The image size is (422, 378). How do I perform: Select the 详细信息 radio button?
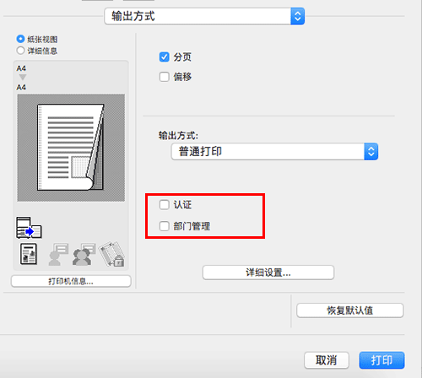[20, 51]
